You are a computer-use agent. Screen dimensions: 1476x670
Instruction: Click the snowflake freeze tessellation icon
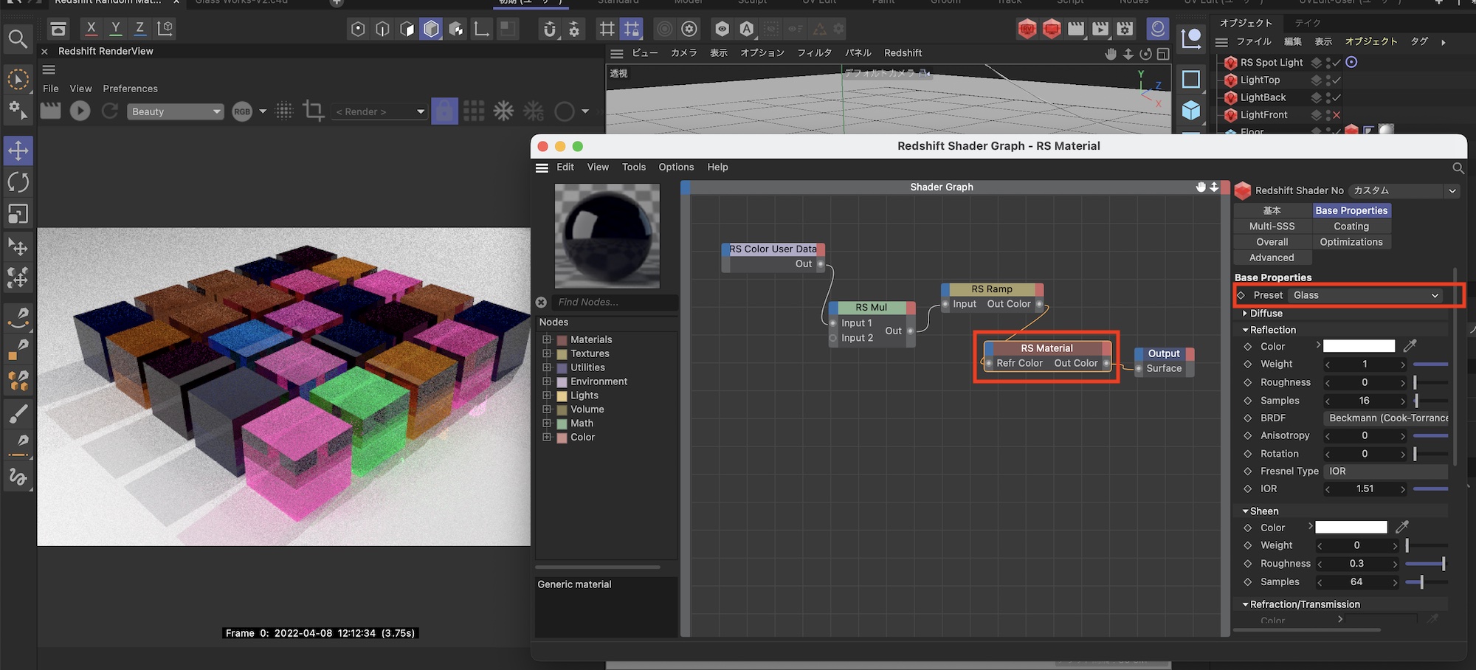503,111
